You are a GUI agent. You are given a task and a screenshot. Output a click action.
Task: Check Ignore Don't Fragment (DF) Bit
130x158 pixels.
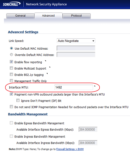point(18,100)
